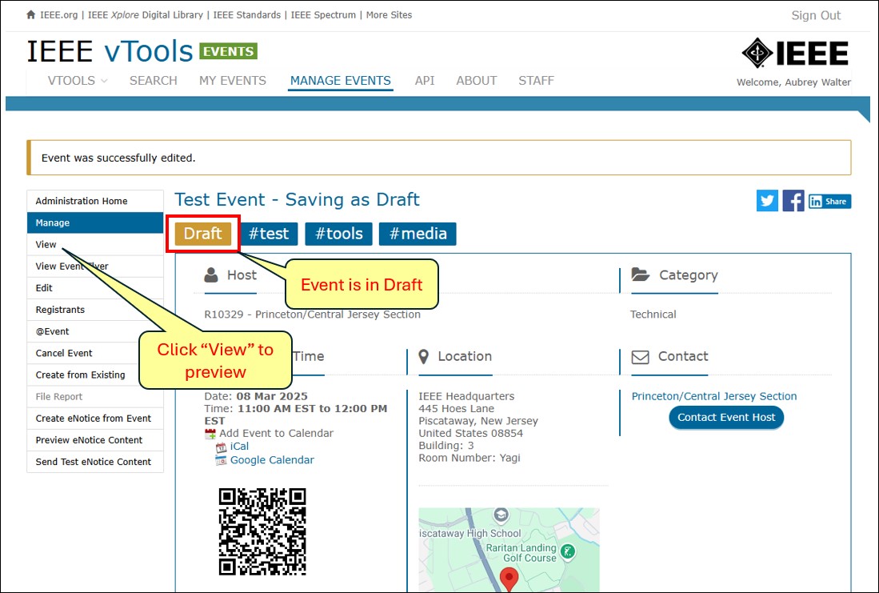Open Registrants in the sidebar

click(95, 310)
